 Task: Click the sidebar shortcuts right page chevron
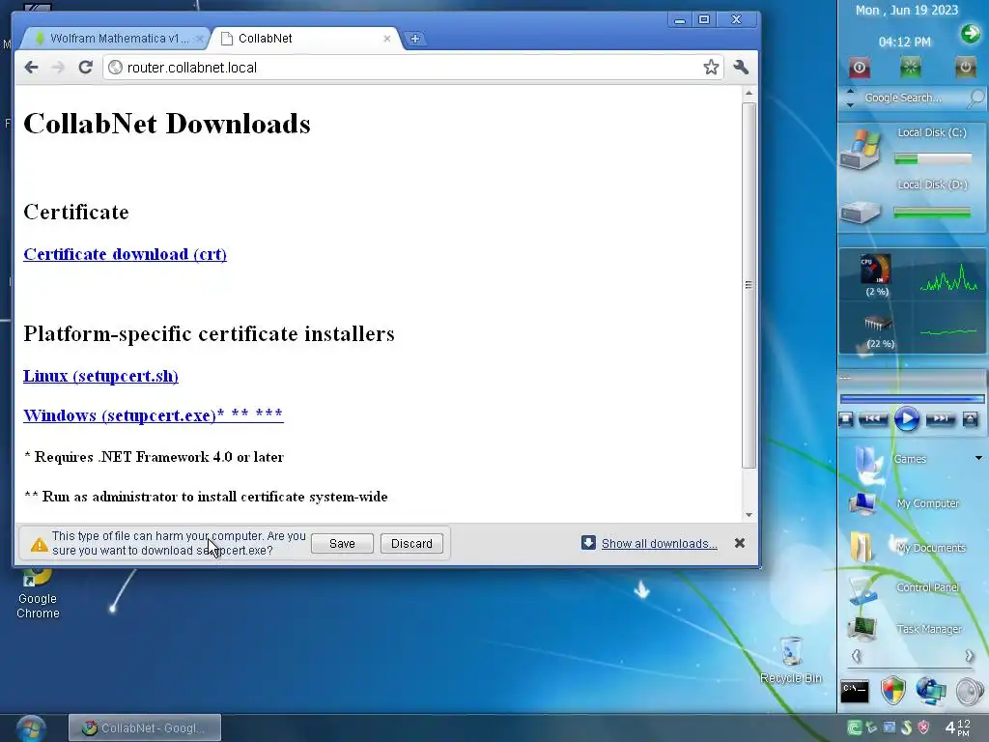pyautogui.click(x=969, y=656)
